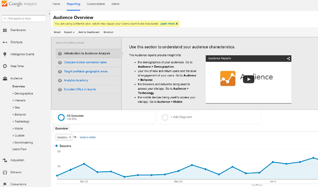
Task: Open Conversions section in sidebar
Action: point(18,184)
